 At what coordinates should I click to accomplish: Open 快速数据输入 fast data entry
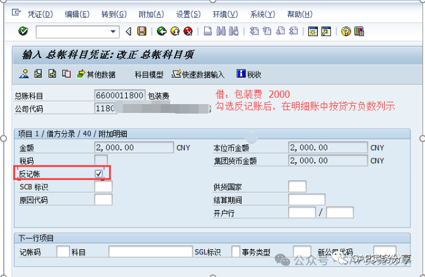[x=198, y=74]
